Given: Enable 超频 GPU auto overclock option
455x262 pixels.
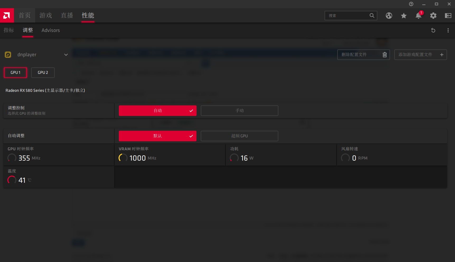Looking at the screenshot, I should tap(239, 136).
